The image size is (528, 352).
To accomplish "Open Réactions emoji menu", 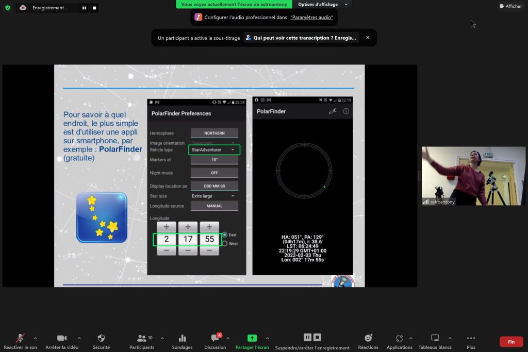I will tap(368, 341).
